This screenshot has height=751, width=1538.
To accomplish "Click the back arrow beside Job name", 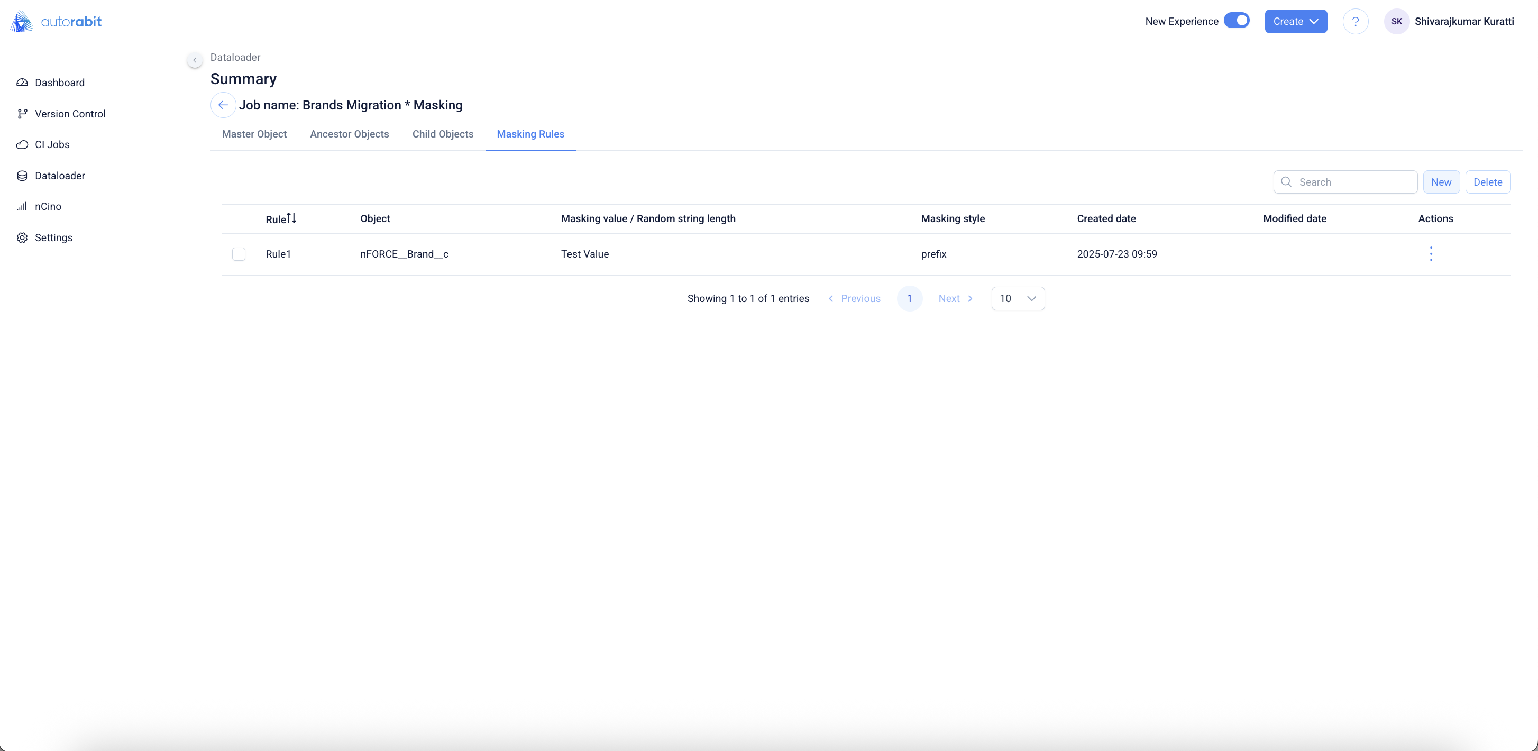I will 223,105.
